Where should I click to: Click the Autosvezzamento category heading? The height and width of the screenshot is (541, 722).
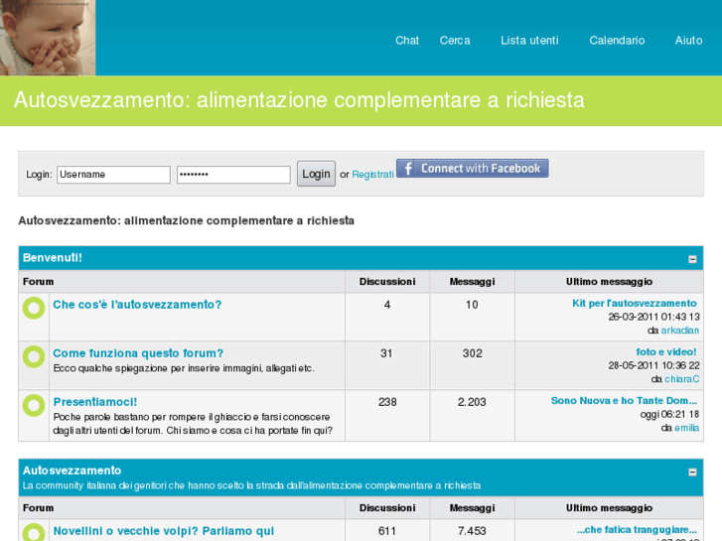click(72, 471)
